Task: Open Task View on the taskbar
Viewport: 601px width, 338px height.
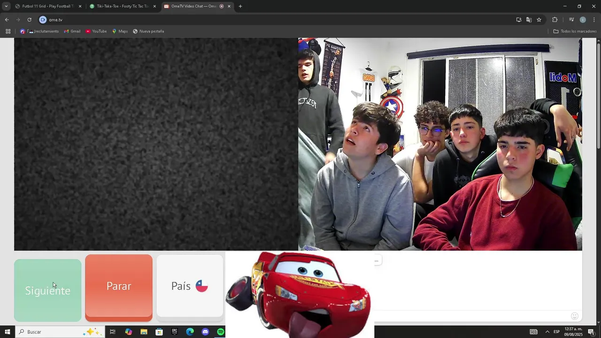Action: [x=113, y=332]
